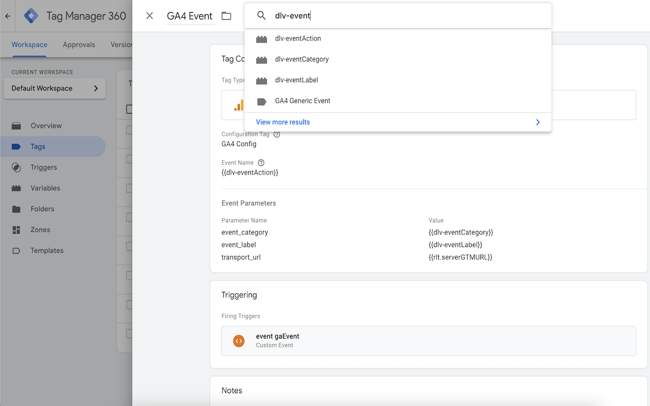650x406 pixels.
Task: Click the Folders sidebar icon
Action: tap(16, 209)
